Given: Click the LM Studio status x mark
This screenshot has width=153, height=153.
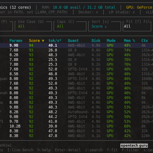Looking at the screenshot, I should click(x=134, y=12).
